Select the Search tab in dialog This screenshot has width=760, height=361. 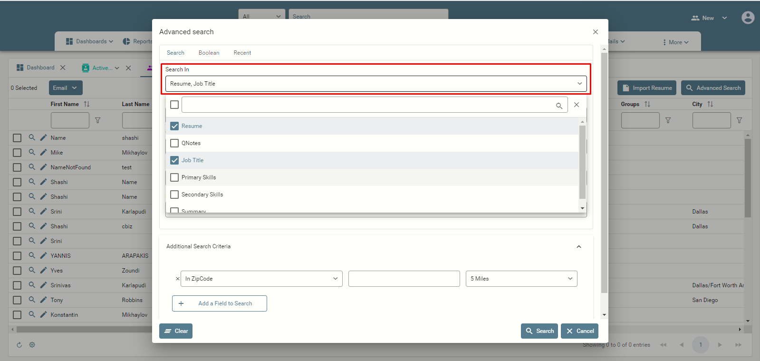[175, 53]
